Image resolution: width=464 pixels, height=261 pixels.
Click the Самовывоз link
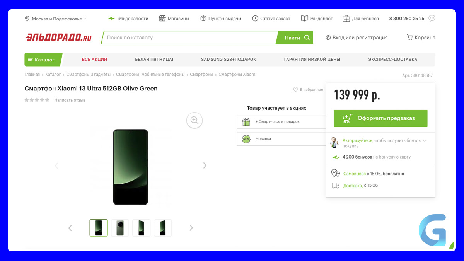pyautogui.click(x=355, y=174)
